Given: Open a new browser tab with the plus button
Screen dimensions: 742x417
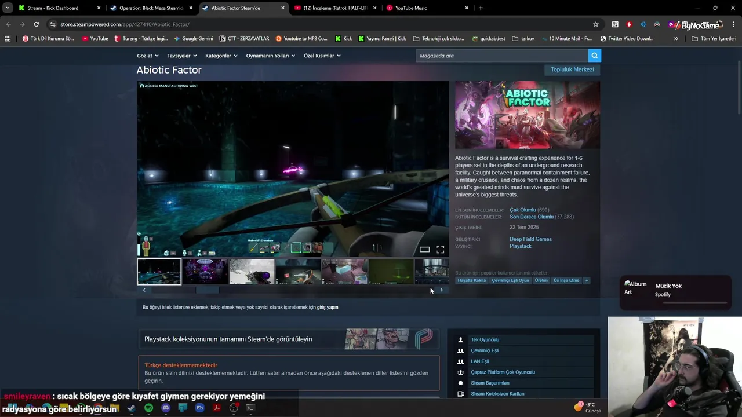Looking at the screenshot, I should coord(481,8).
